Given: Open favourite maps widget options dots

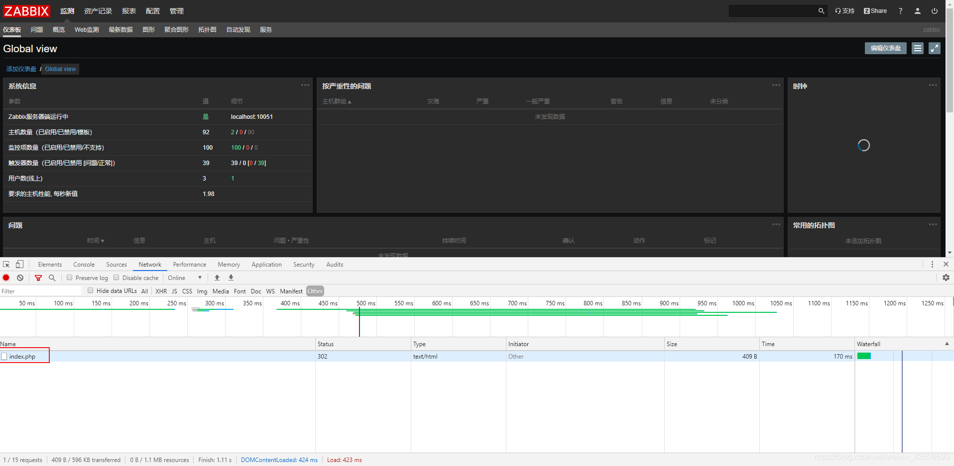Looking at the screenshot, I should [x=933, y=224].
